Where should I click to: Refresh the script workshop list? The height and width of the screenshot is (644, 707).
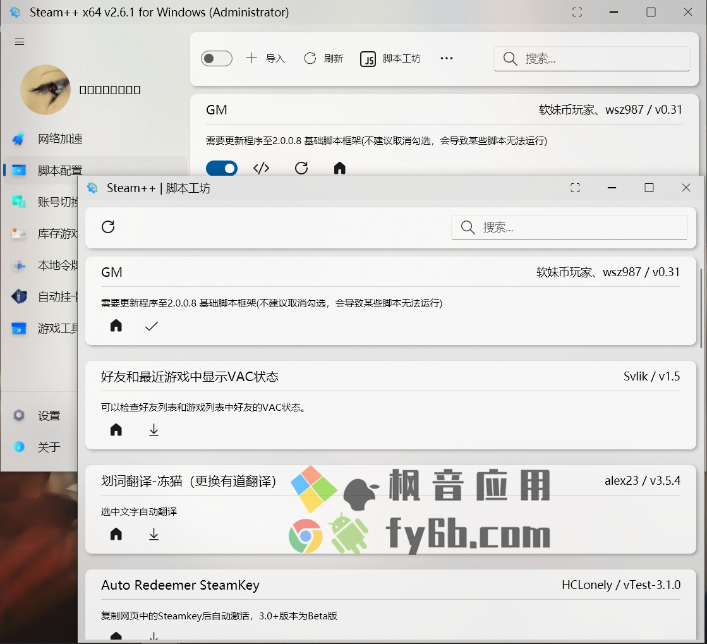click(108, 227)
